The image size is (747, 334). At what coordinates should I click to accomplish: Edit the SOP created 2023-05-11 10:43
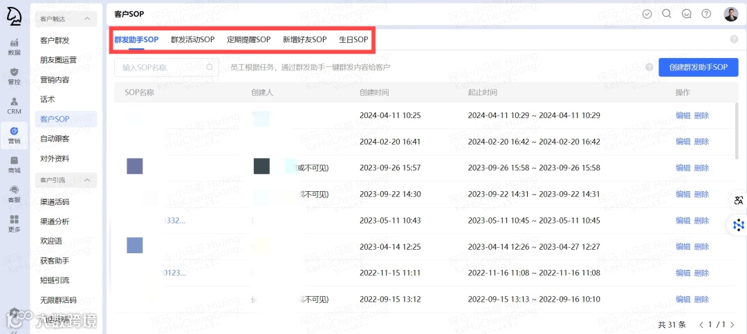(x=683, y=220)
